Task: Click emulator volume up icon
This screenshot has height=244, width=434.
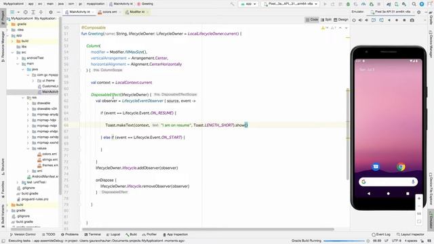Action: 360,20
